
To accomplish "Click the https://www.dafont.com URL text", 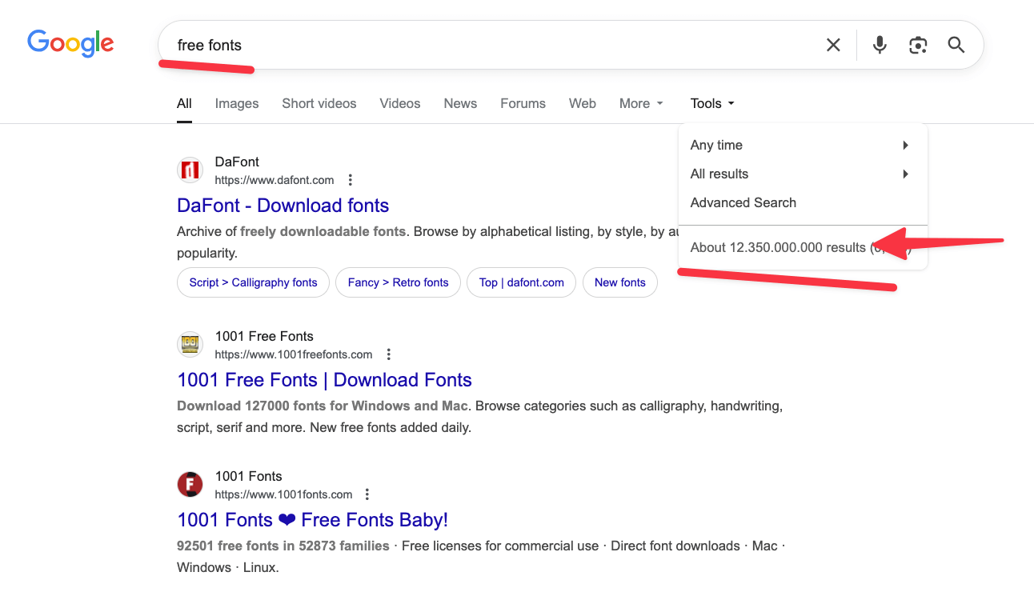I will 275,180.
